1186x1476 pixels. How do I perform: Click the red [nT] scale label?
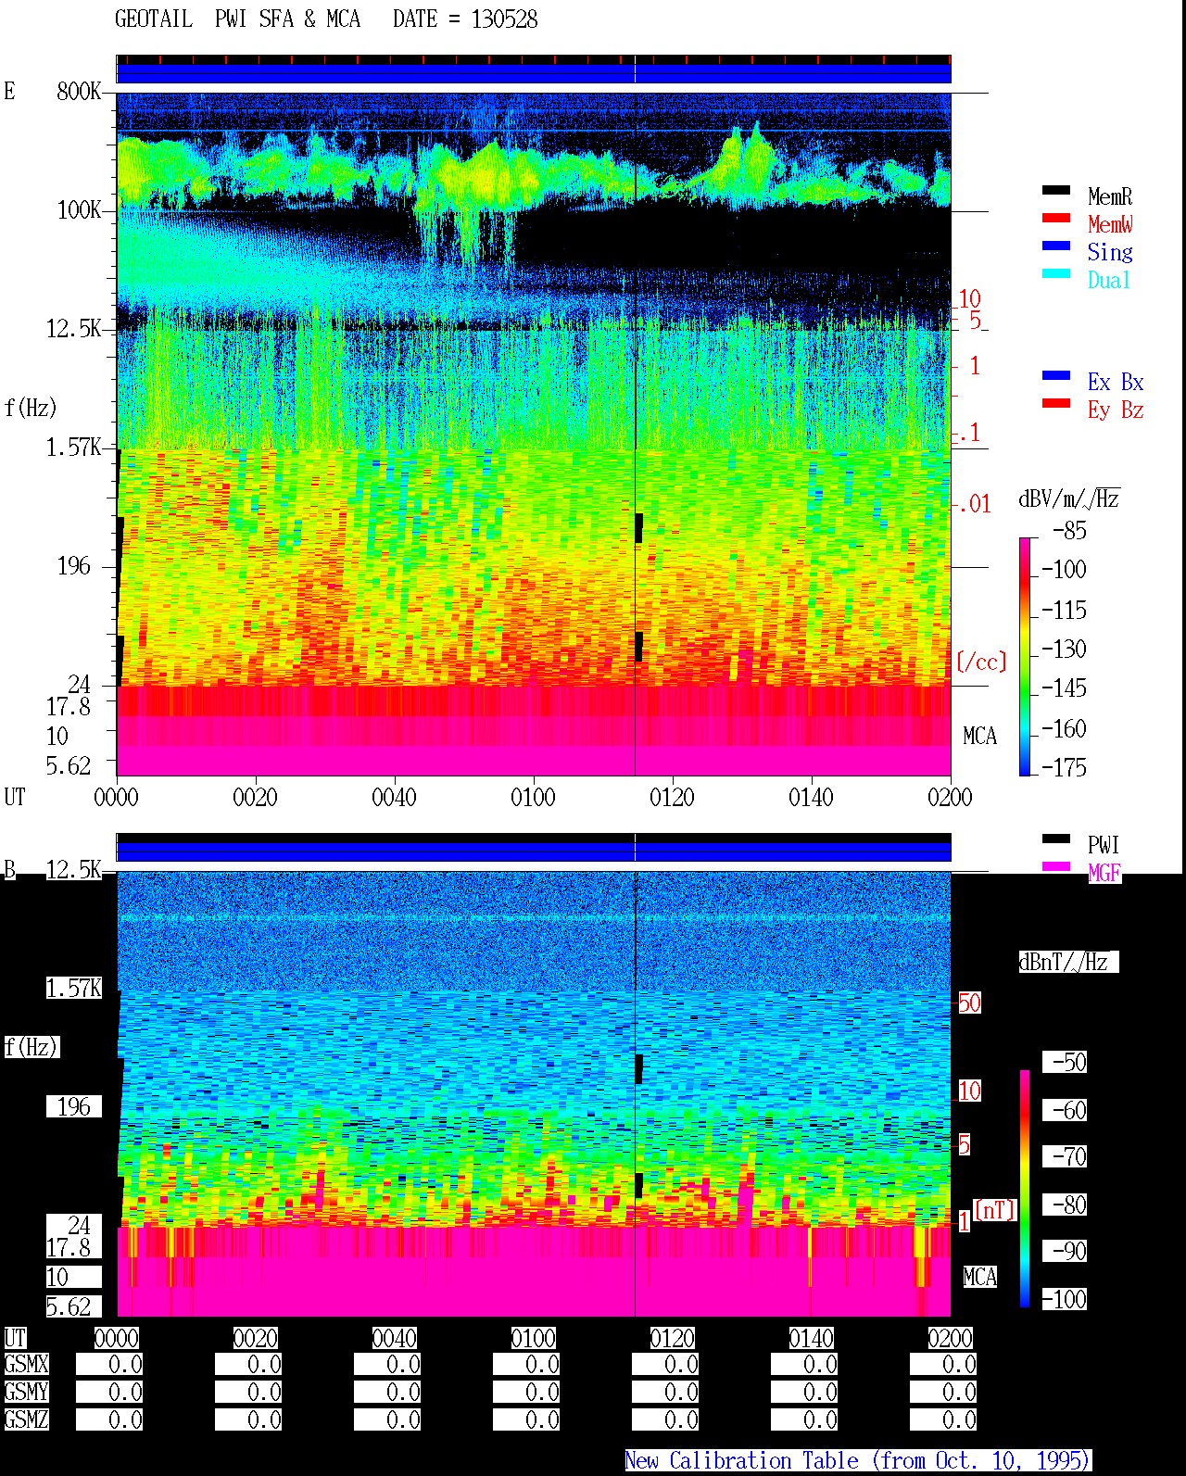(x=995, y=1209)
